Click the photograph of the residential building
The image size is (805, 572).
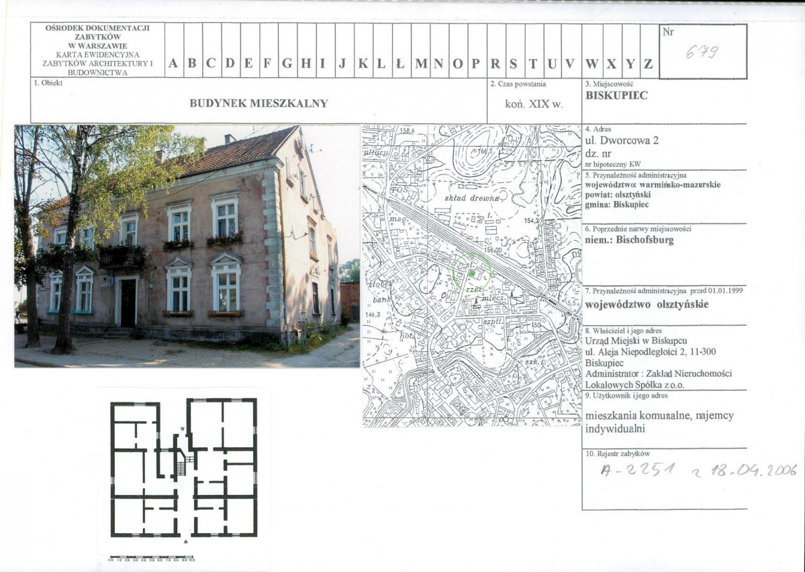click(x=187, y=246)
